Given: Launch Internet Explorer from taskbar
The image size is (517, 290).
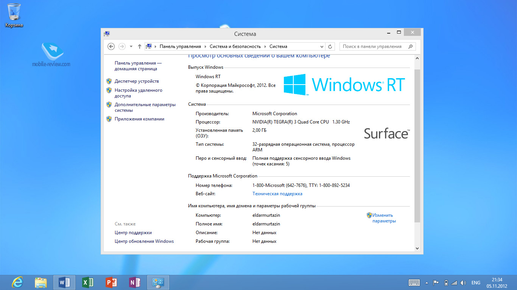Looking at the screenshot, I should (x=17, y=282).
